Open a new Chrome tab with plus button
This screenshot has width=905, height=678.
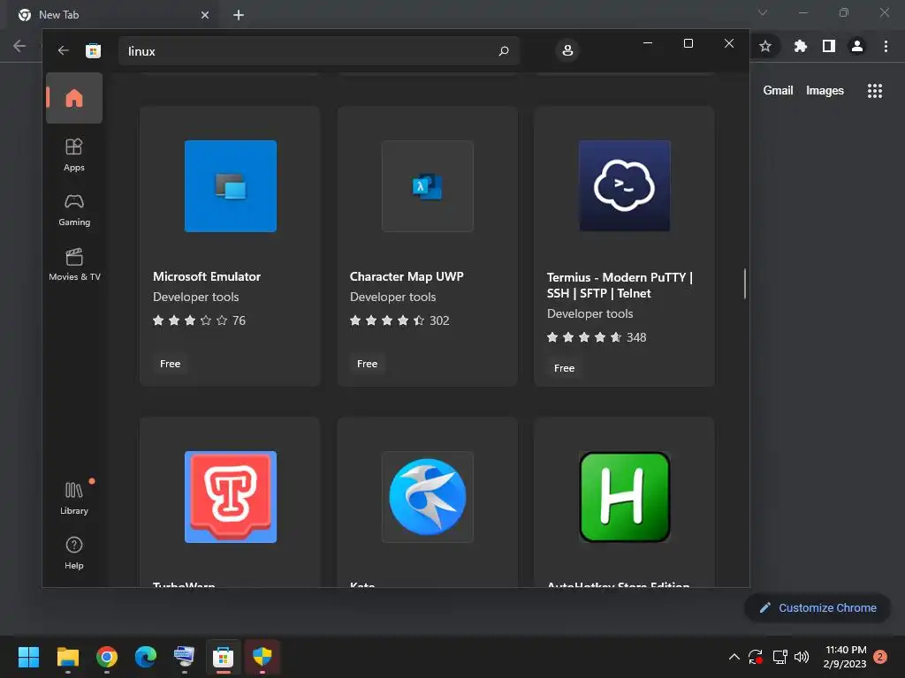tap(239, 15)
